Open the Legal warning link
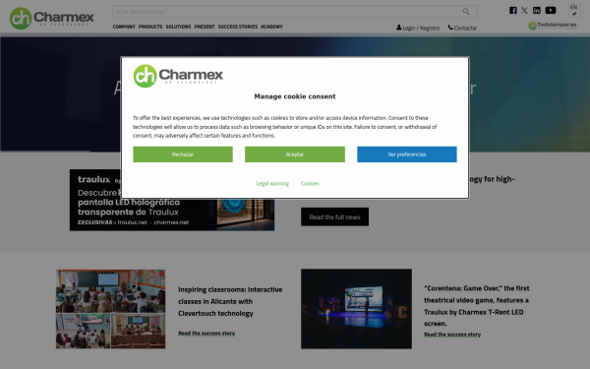Viewport: 590px width, 369px height. [272, 184]
